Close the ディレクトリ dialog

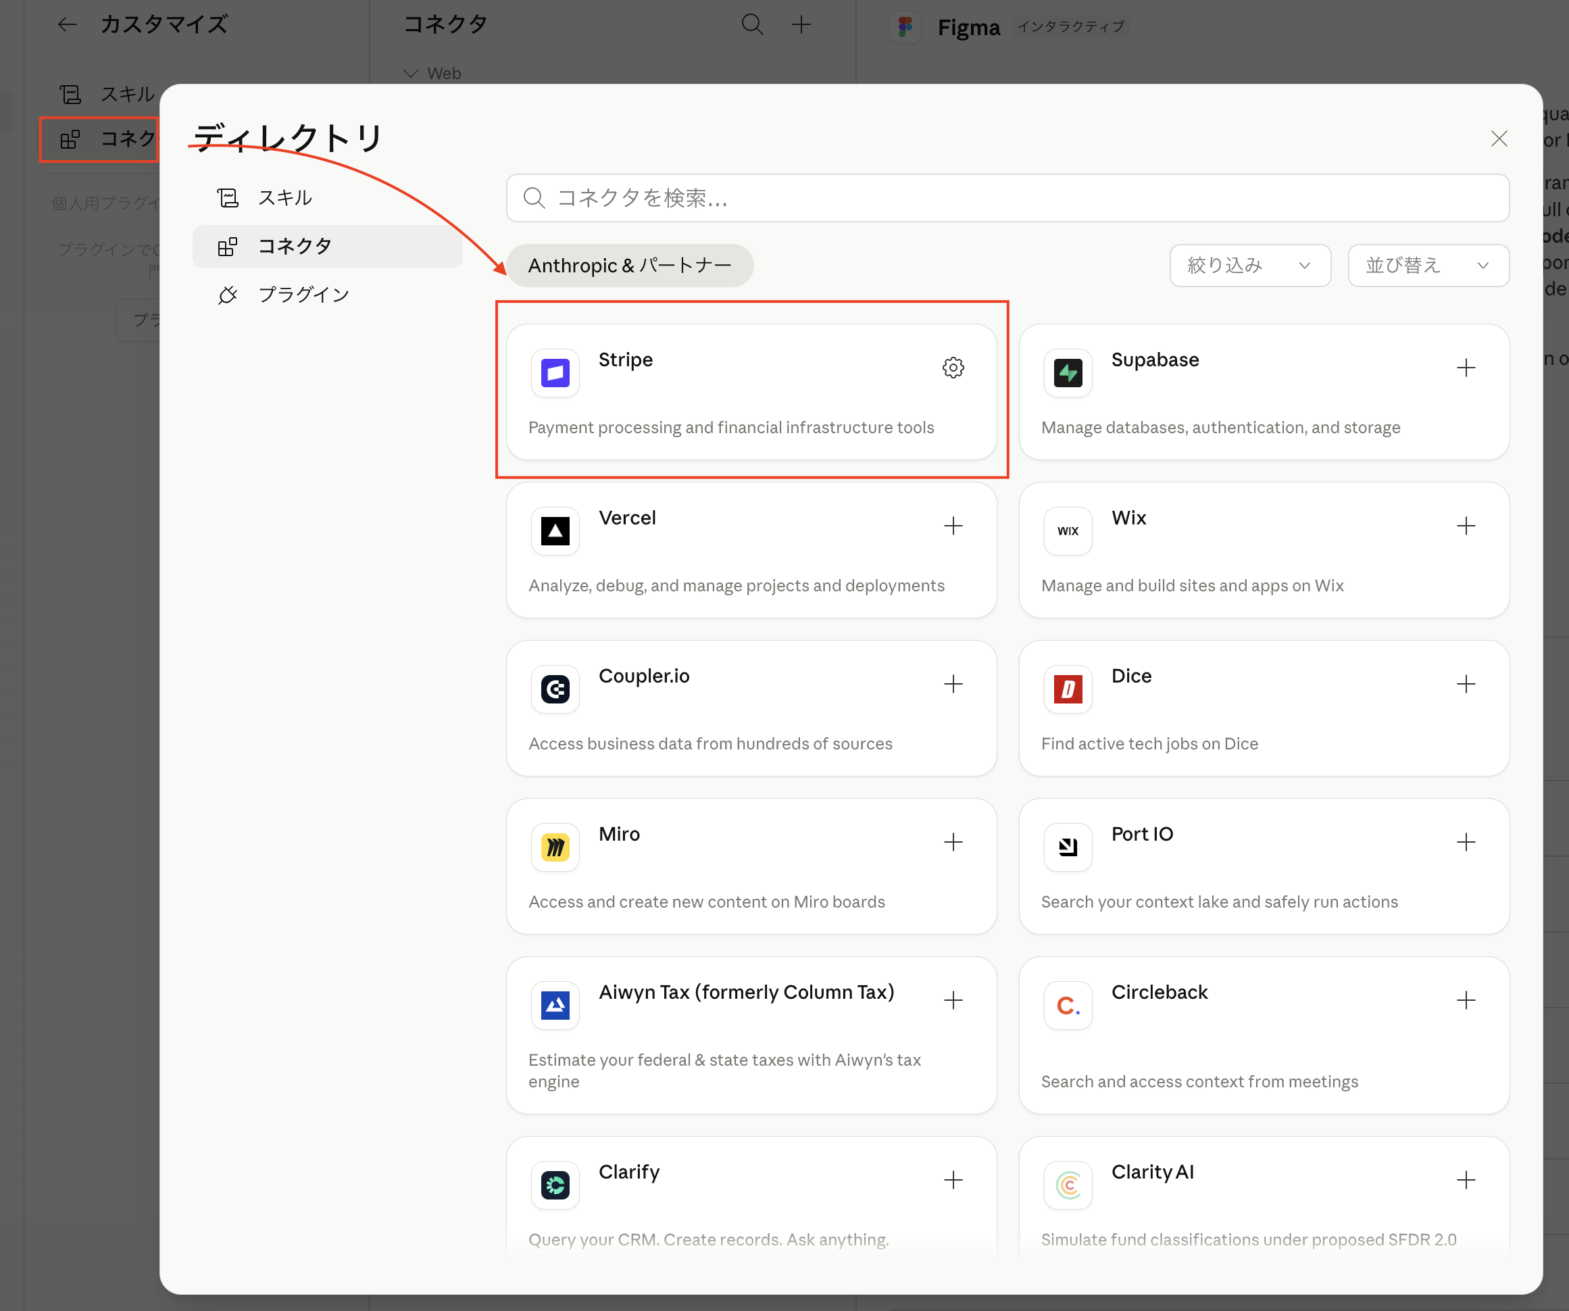tap(1498, 139)
